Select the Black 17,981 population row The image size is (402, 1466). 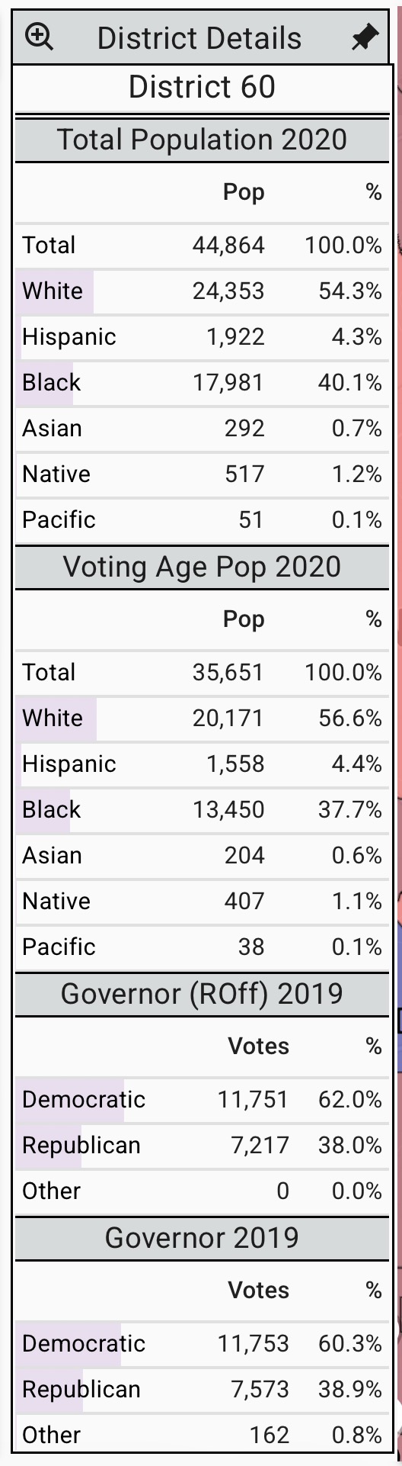pos(202,383)
